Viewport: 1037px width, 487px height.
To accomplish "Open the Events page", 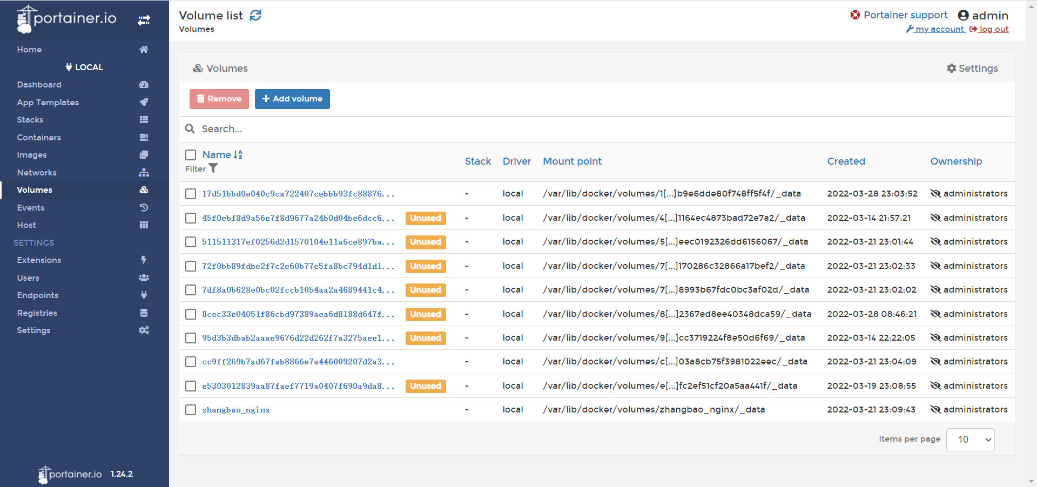I will (x=31, y=208).
